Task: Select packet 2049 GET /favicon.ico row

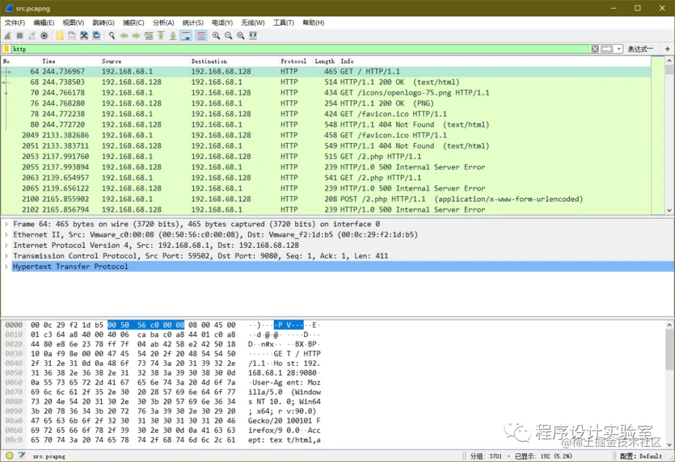Action: pyautogui.click(x=326, y=135)
